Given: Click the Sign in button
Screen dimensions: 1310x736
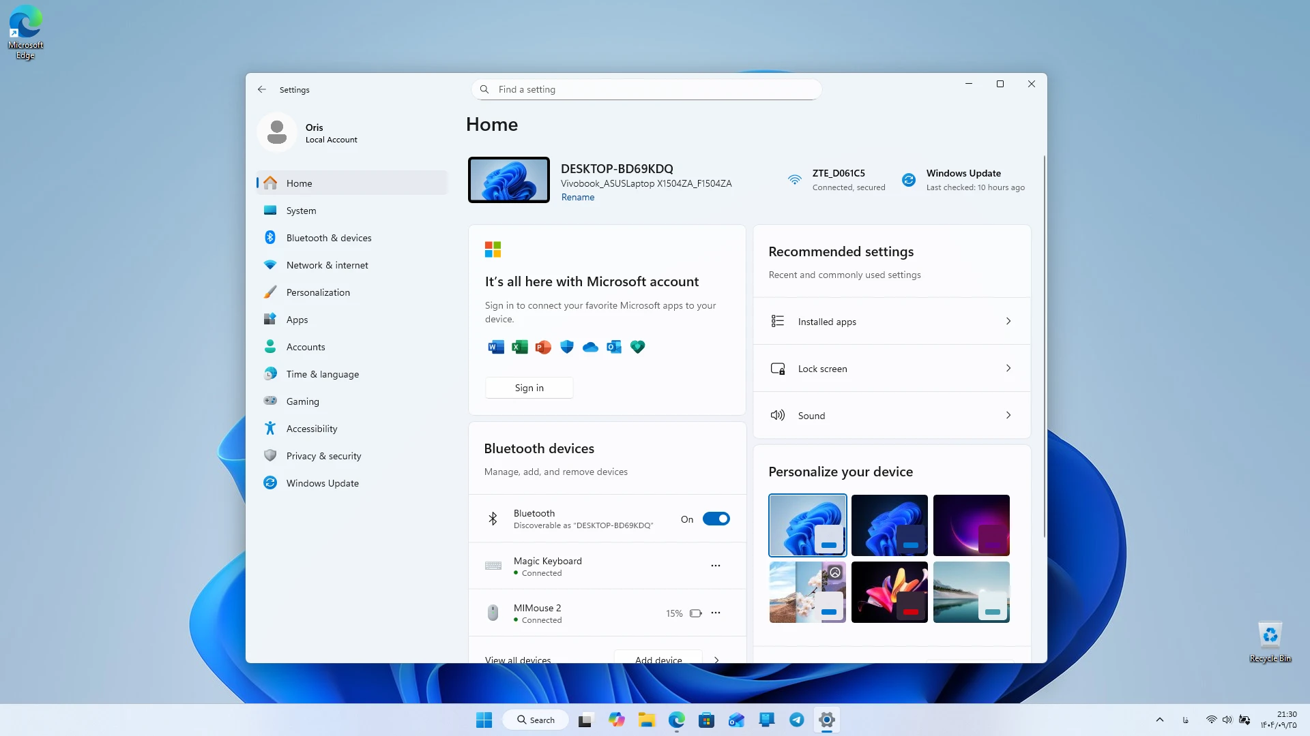Looking at the screenshot, I should tap(529, 388).
